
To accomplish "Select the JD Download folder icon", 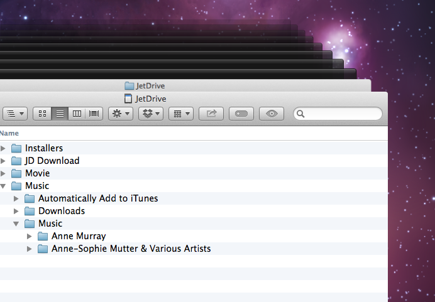I will (16, 161).
